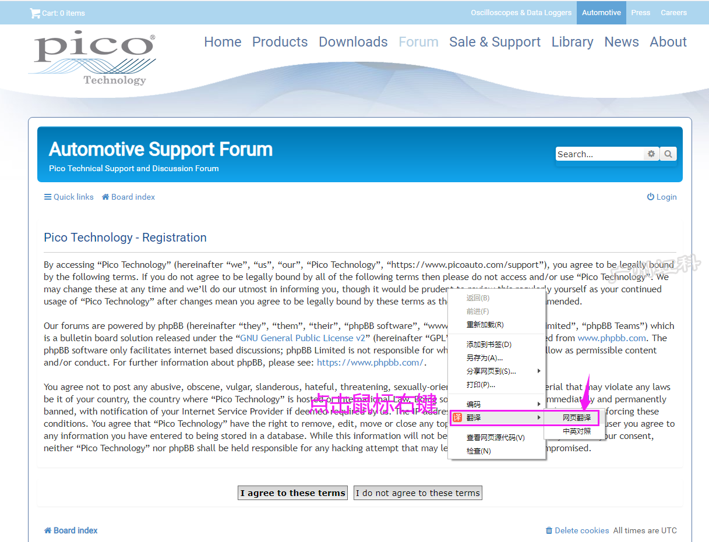Open Sale & Support menu
The height and width of the screenshot is (542, 709).
tap(495, 42)
